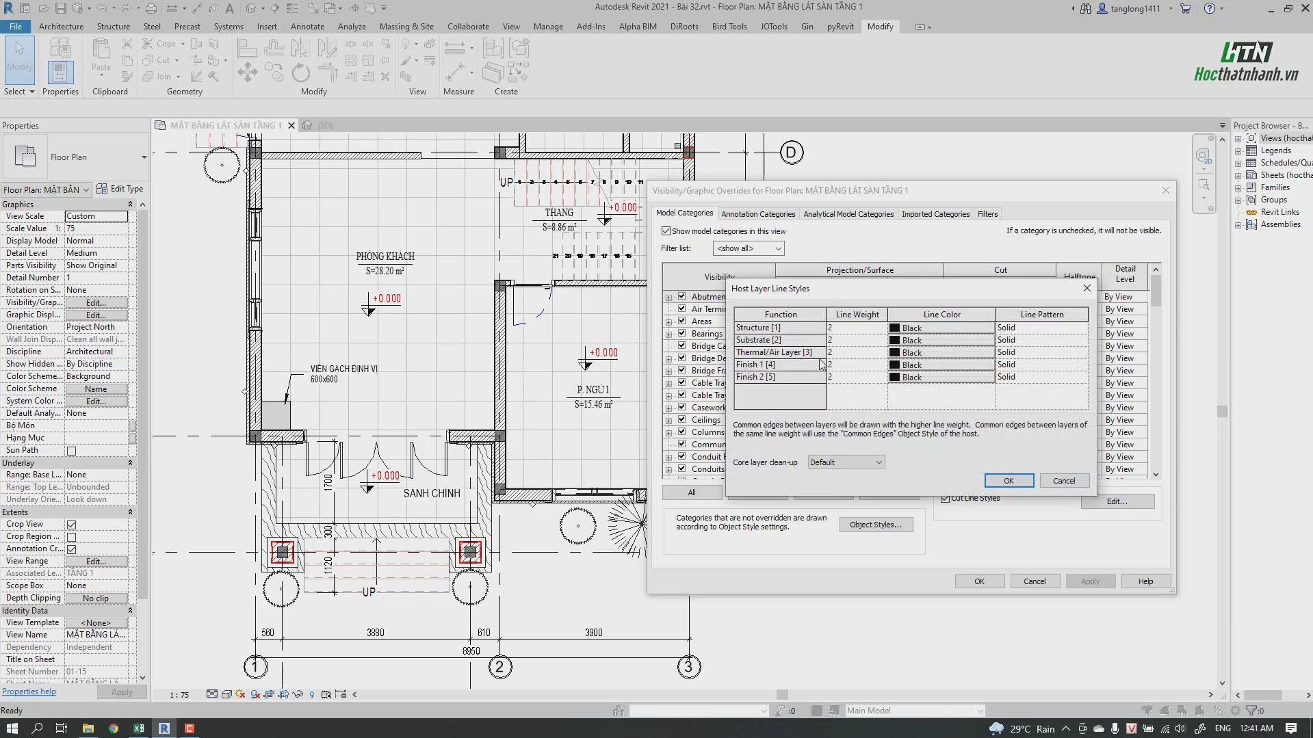Viewport: 1313px width, 738px height.
Task: Click Help in Visibility/Graphic Overrides dialog
Action: tap(1145, 581)
